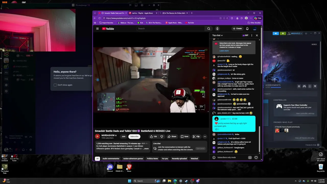This screenshot has width=327, height=184.
Task: Expand the Top chat dropdown
Action: [x=217, y=35]
